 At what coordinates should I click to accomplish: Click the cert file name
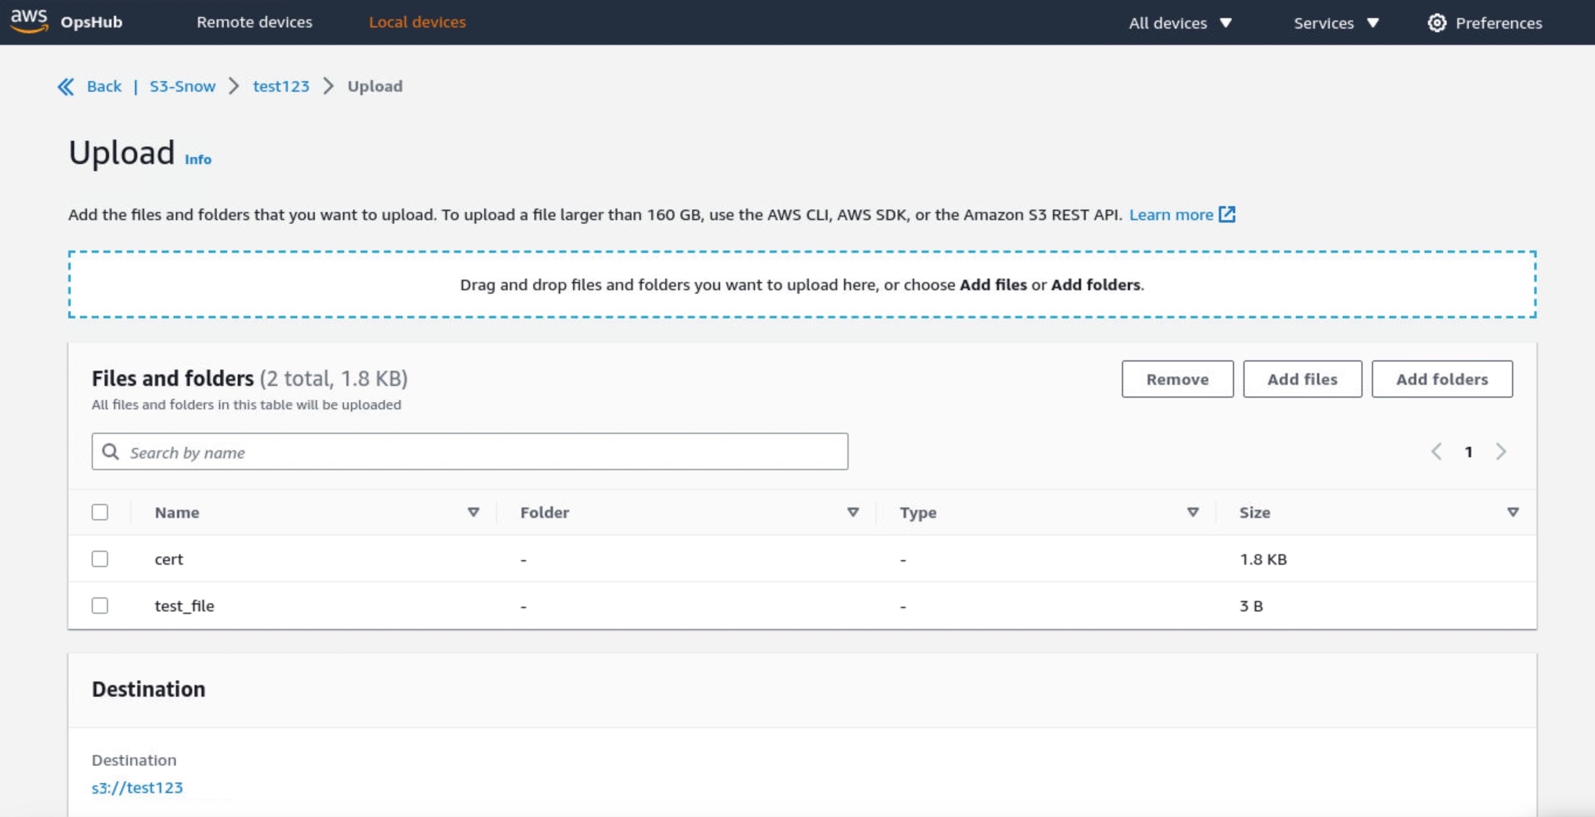(169, 559)
